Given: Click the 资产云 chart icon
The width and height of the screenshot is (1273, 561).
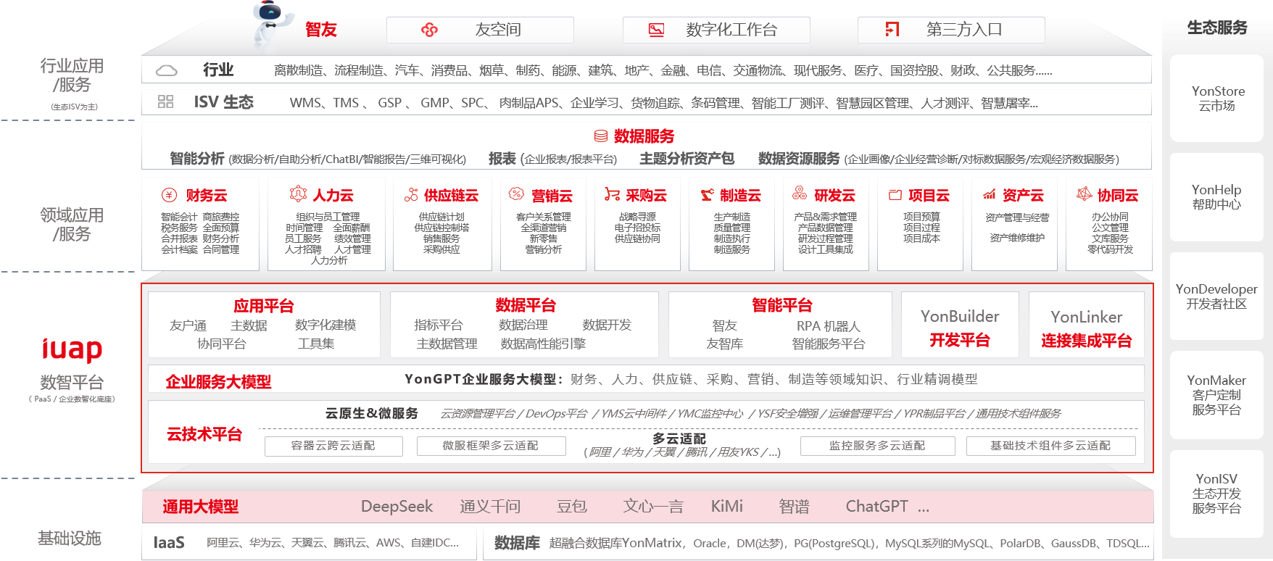Looking at the screenshot, I should [989, 194].
